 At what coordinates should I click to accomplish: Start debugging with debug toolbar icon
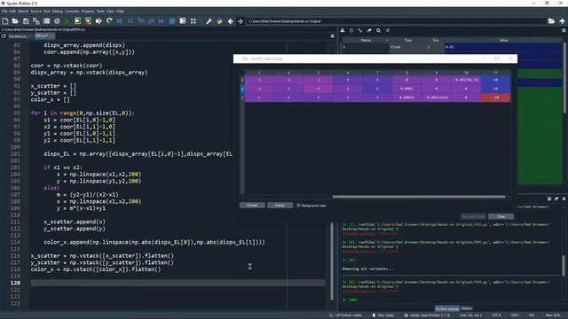(120, 21)
